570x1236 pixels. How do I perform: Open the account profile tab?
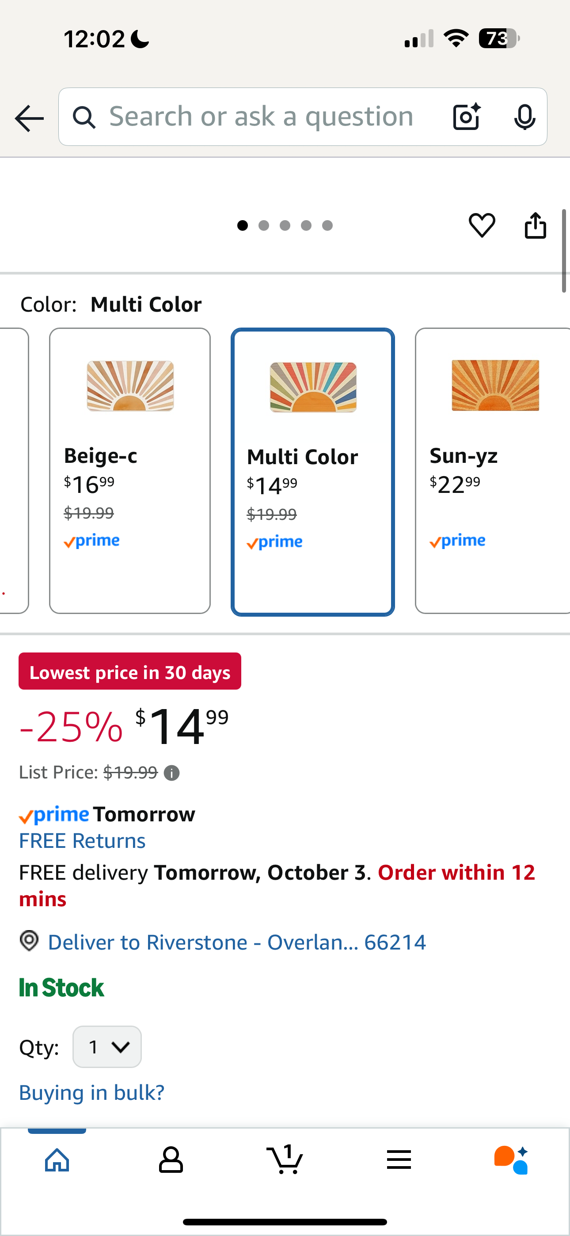click(x=171, y=1160)
